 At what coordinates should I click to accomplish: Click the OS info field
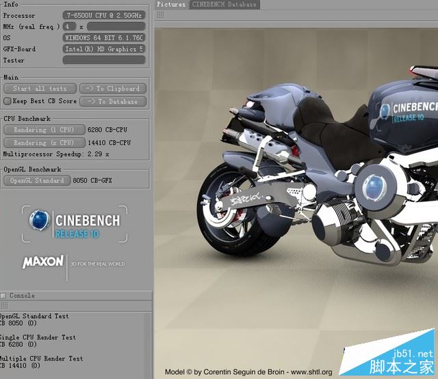104,38
